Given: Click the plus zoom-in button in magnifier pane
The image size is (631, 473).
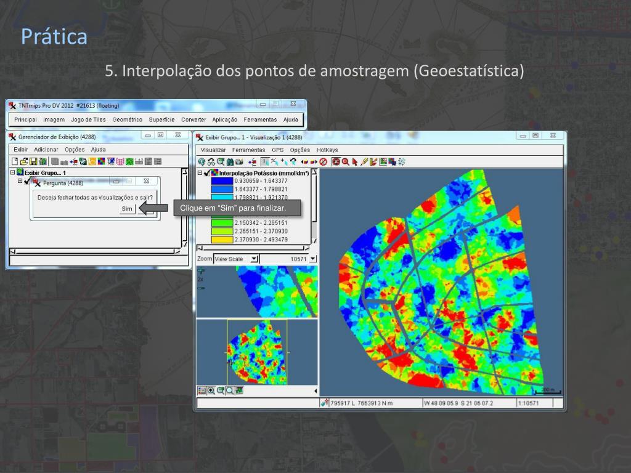Looking at the screenshot, I should click(x=201, y=270).
